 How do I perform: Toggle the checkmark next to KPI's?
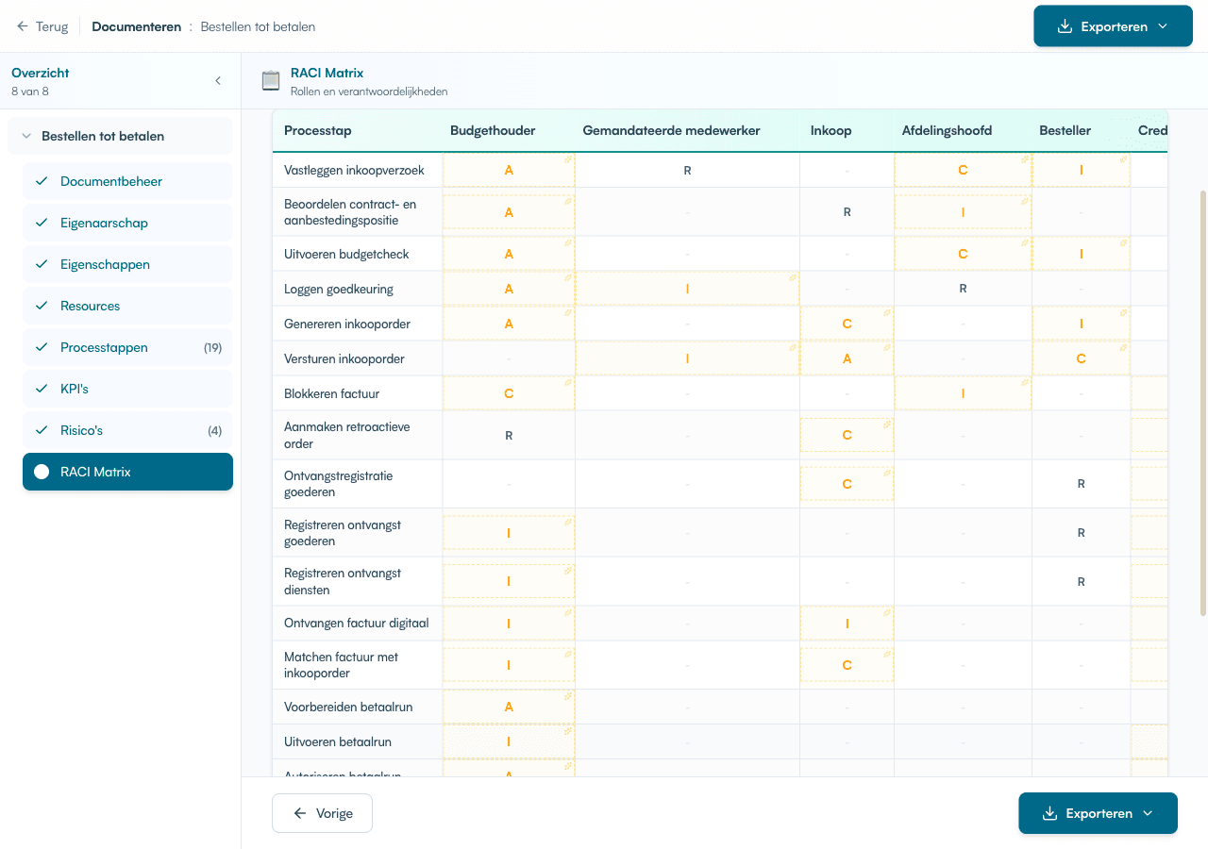pos(42,388)
